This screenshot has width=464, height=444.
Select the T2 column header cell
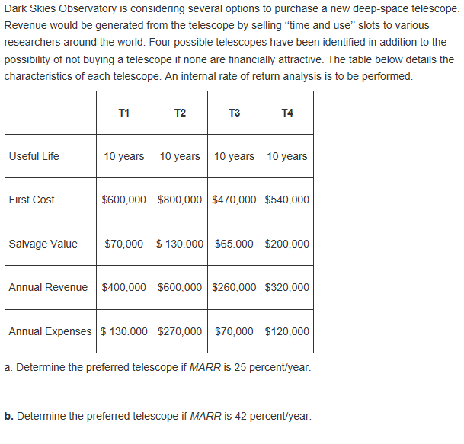coord(180,113)
